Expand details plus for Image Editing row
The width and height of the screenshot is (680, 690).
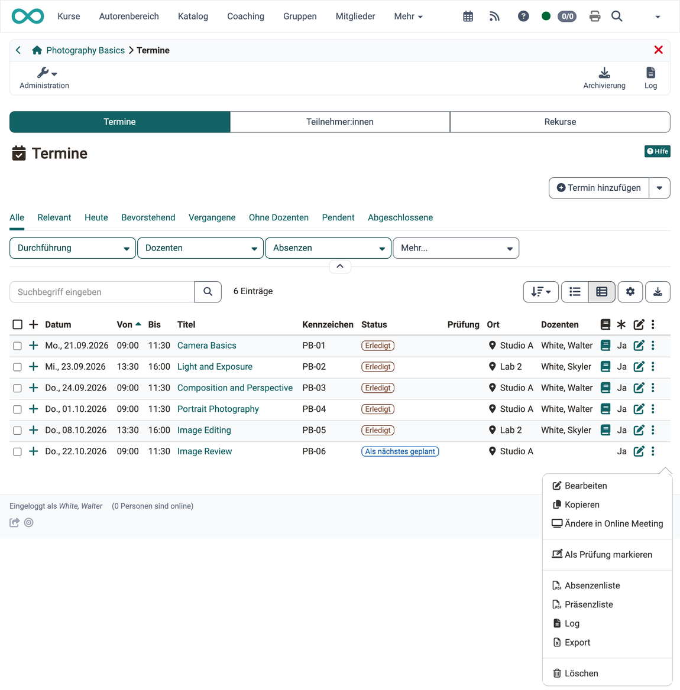[x=34, y=430]
